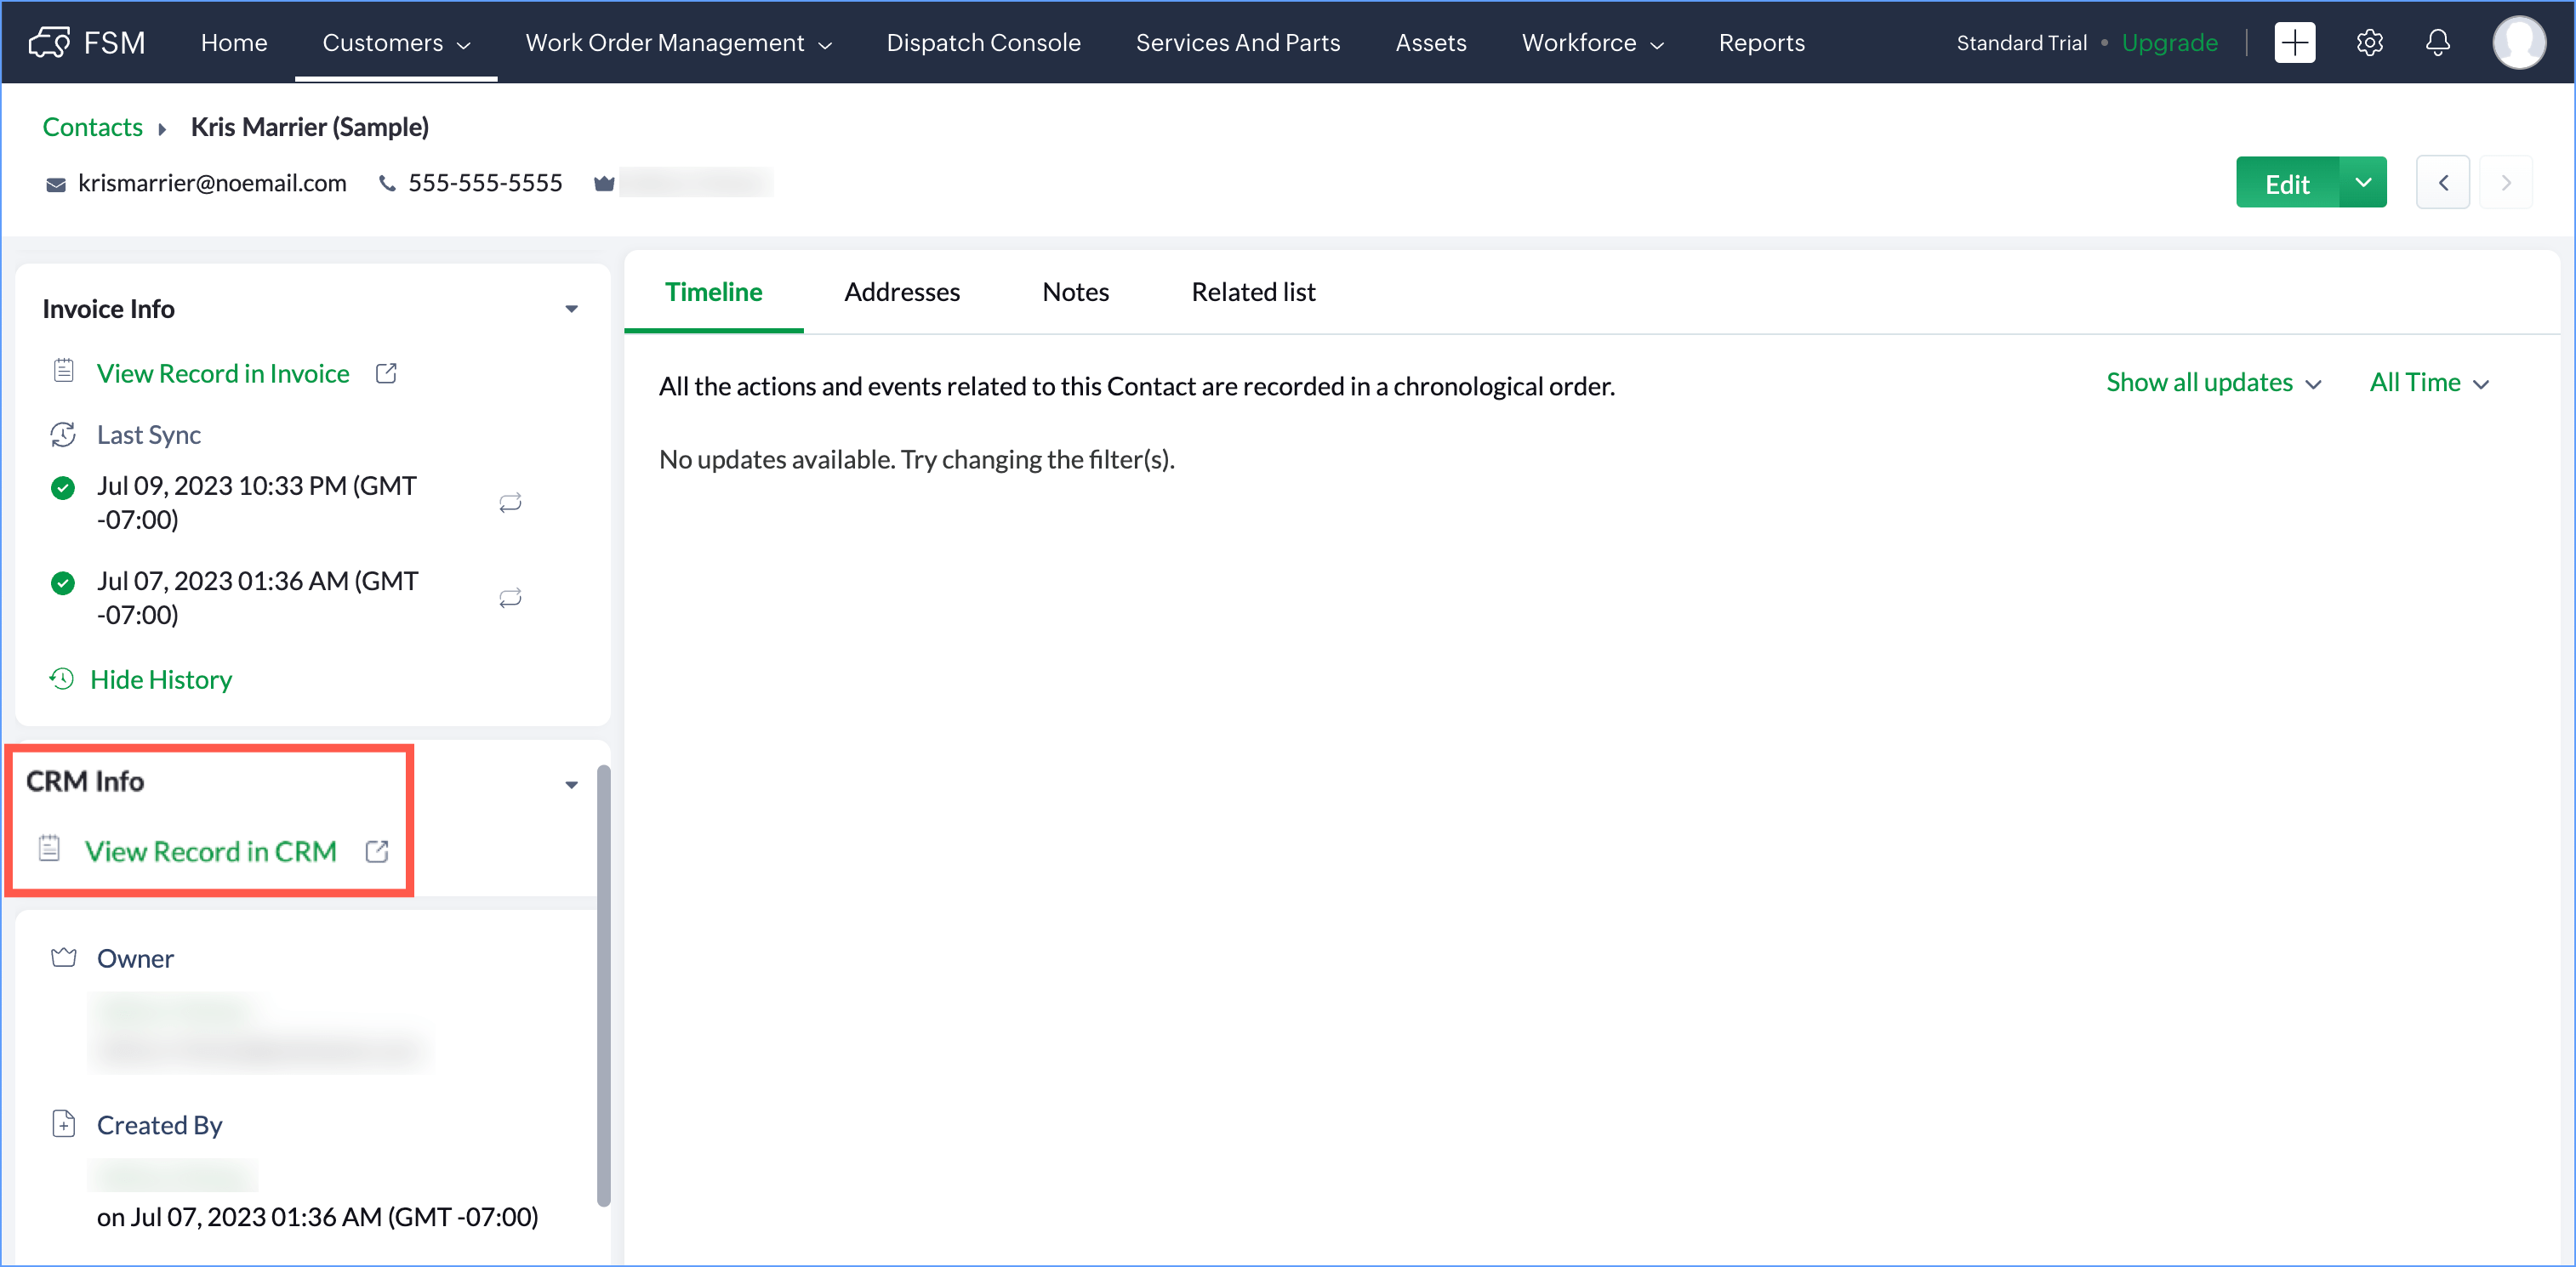The width and height of the screenshot is (2576, 1267).
Task: Open the settings gear icon
Action: point(2369,43)
